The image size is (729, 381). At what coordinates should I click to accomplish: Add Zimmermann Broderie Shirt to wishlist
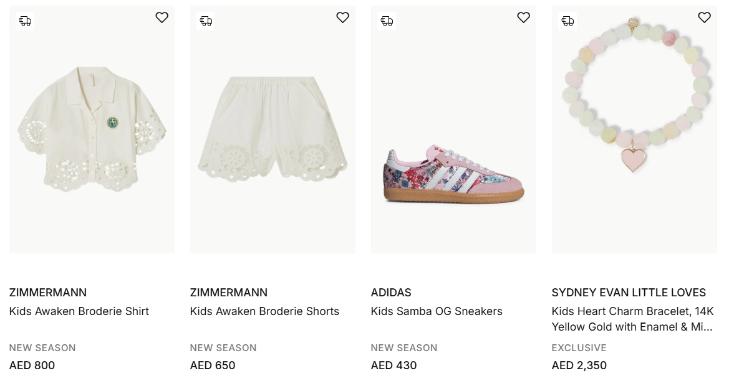coord(162,18)
